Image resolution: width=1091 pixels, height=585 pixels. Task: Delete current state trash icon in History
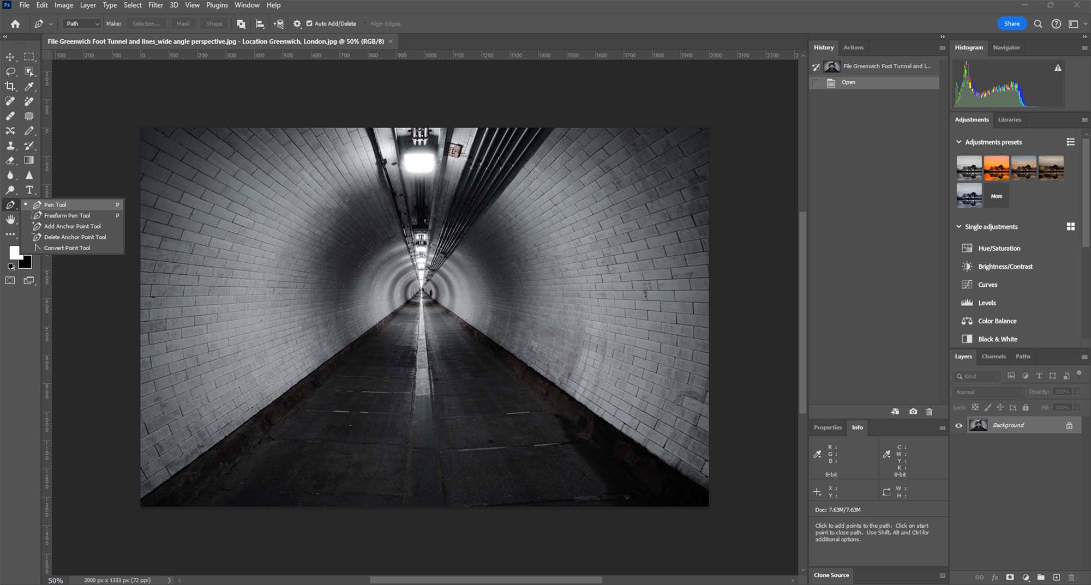pyautogui.click(x=930, y=412)
